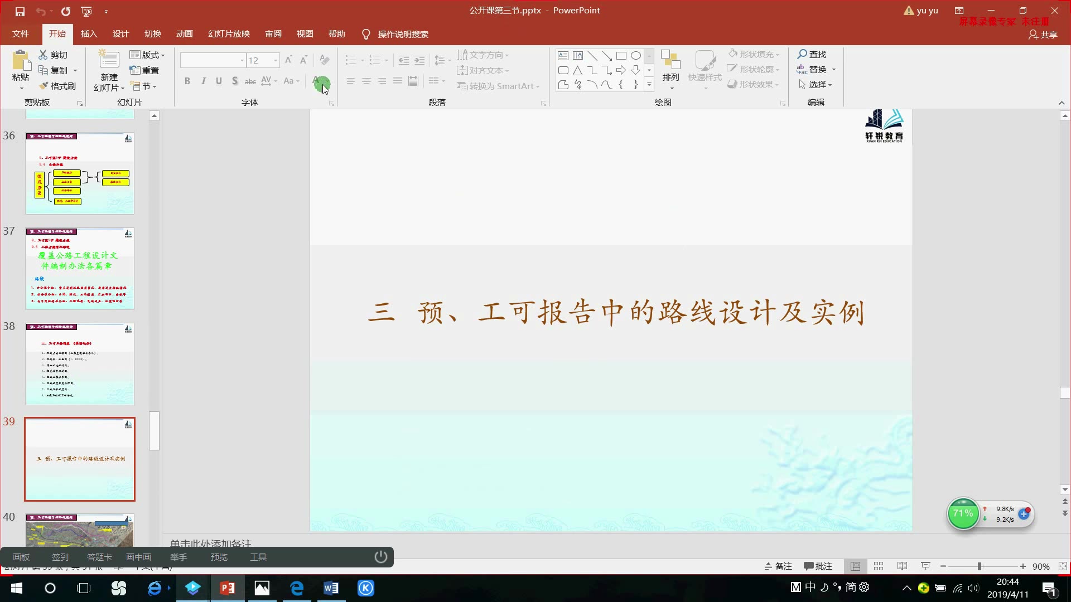Switch to the Design tab

coord(120,34)
